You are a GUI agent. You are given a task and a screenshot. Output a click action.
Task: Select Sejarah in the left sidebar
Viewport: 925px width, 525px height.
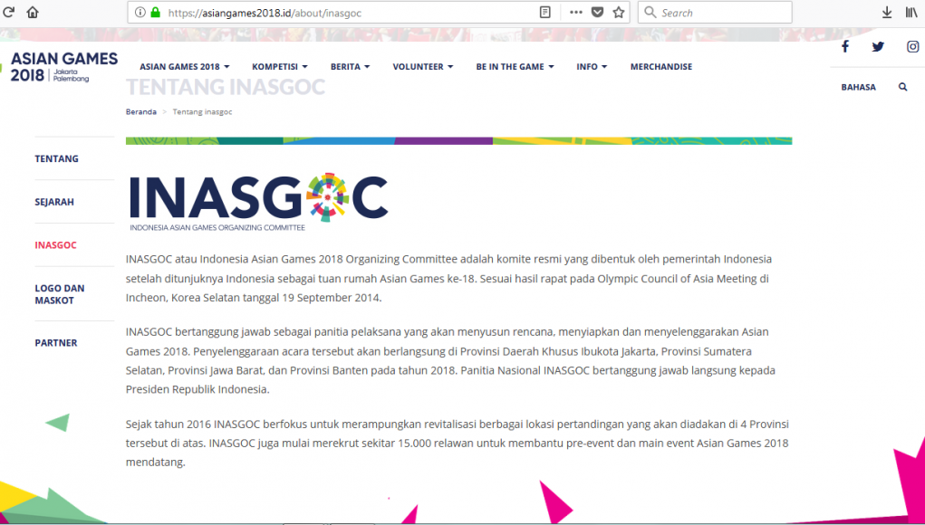(54, 202)
